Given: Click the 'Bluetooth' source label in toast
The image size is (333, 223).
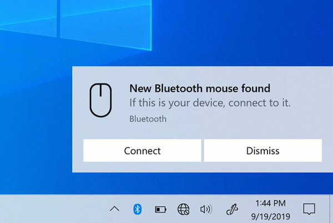Looking at the screenshot, I should coord(148,119).
